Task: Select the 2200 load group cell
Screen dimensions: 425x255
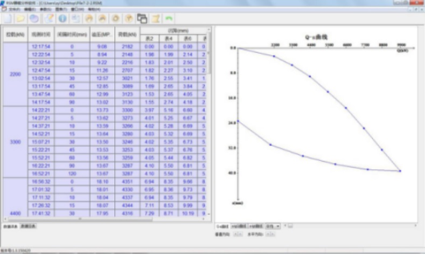Action: (15, 74)
